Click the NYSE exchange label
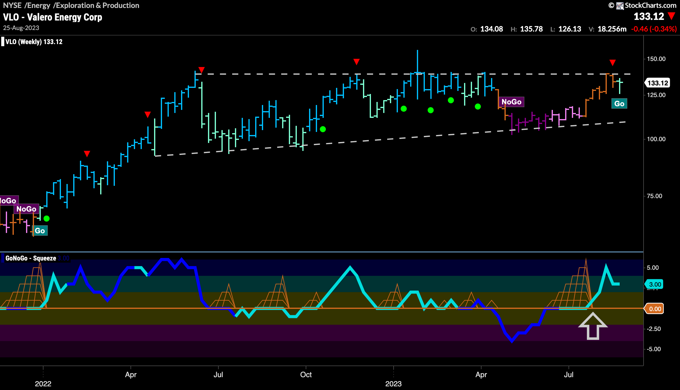The width and height of the screenshot is (680, 390). tap(12, 6)
